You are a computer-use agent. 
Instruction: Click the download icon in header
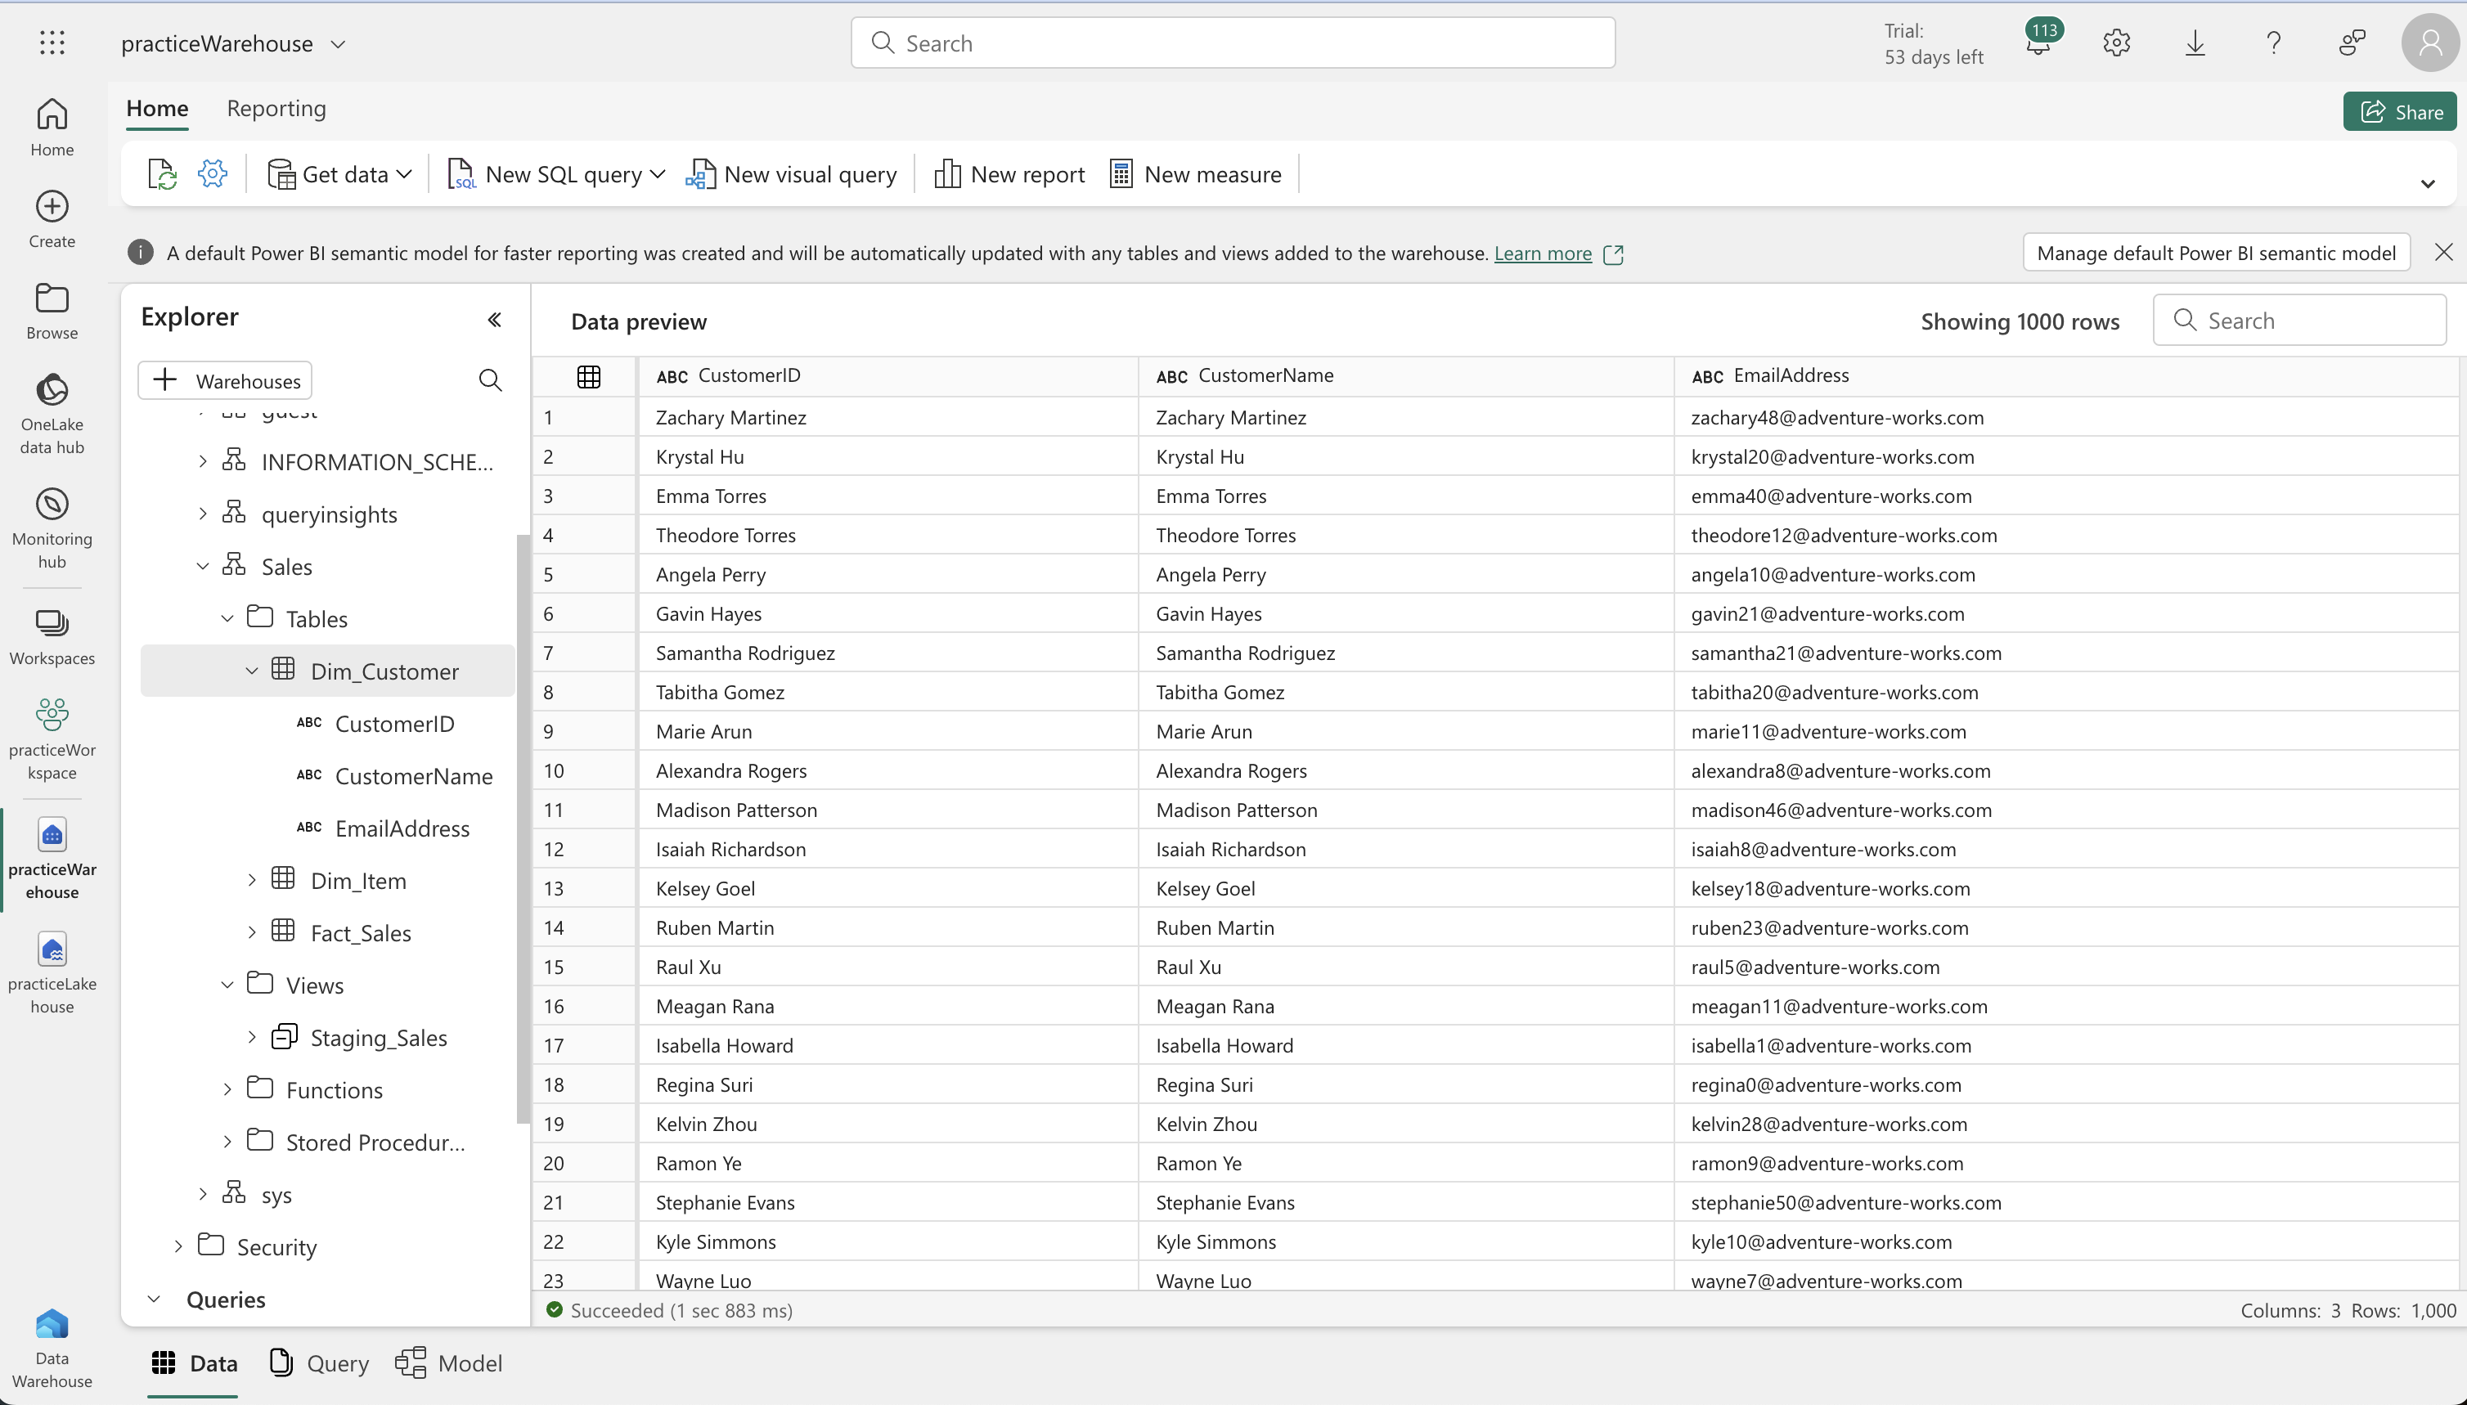(x=2195, y=43)
